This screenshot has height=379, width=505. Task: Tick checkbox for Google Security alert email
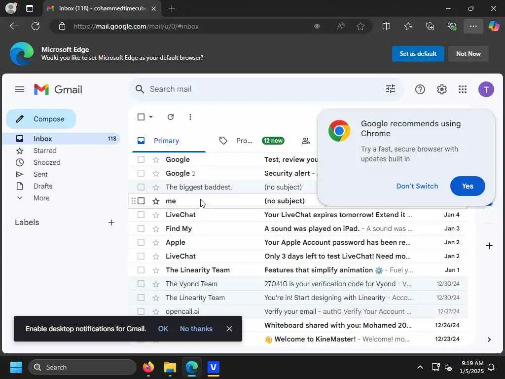(141, 173)
